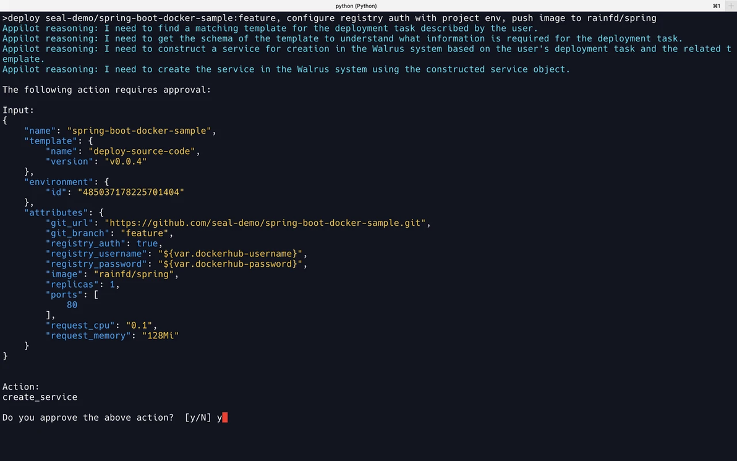
Task: Click the ${var.dockerhub-password} value
Action: (x=230, y=264)
